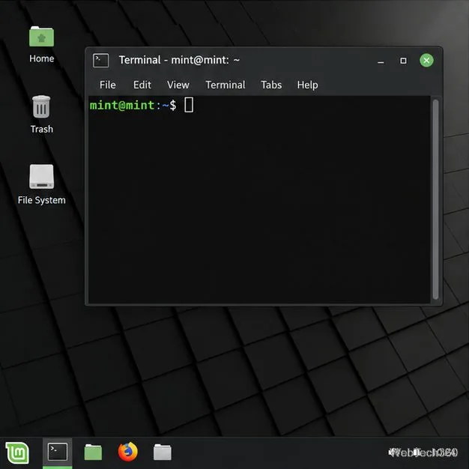The image size is (469, 469).
Task: Open the File System desktop icon
Action: pos(41,177)
